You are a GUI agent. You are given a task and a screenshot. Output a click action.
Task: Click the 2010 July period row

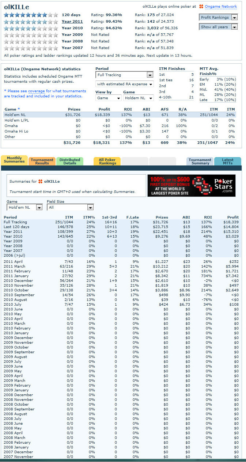click(x=121, y=304)
